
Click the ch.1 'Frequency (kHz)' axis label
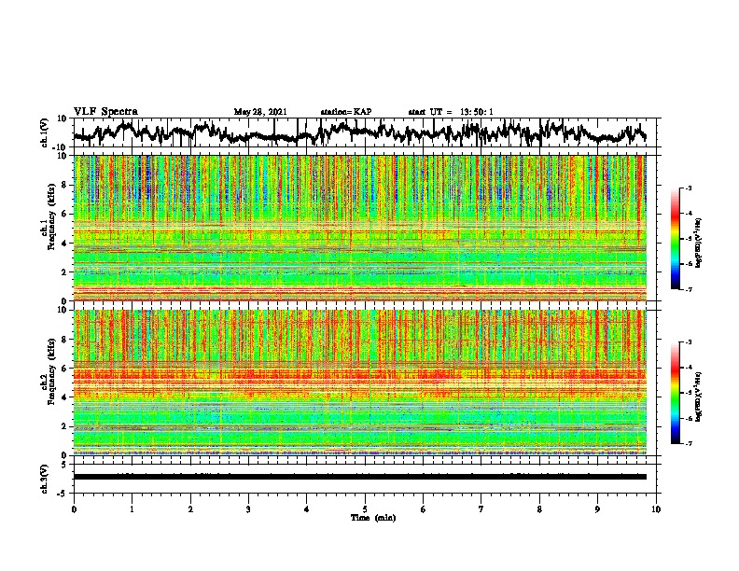coord(50,217)
